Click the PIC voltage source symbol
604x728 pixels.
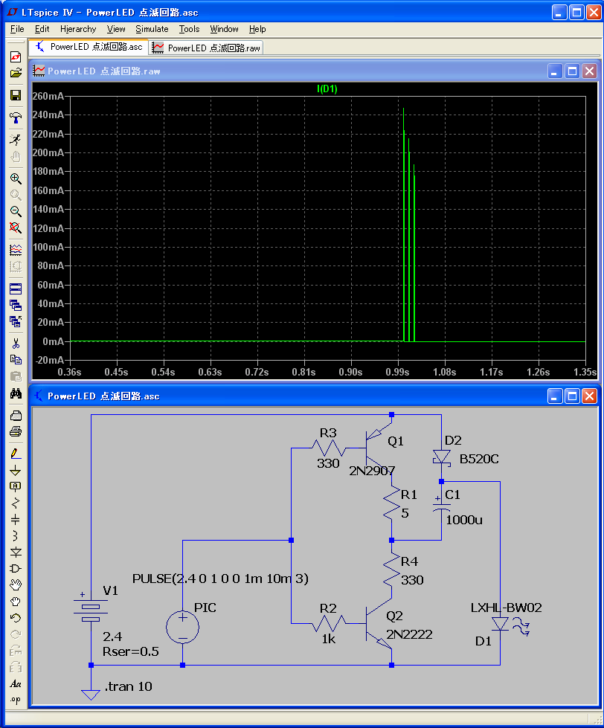point(182,628)
